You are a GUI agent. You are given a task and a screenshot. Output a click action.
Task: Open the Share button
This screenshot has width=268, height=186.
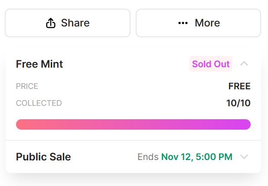[68, 23]
